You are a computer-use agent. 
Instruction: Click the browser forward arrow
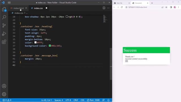pyautogui.click(x=118, y=7)
